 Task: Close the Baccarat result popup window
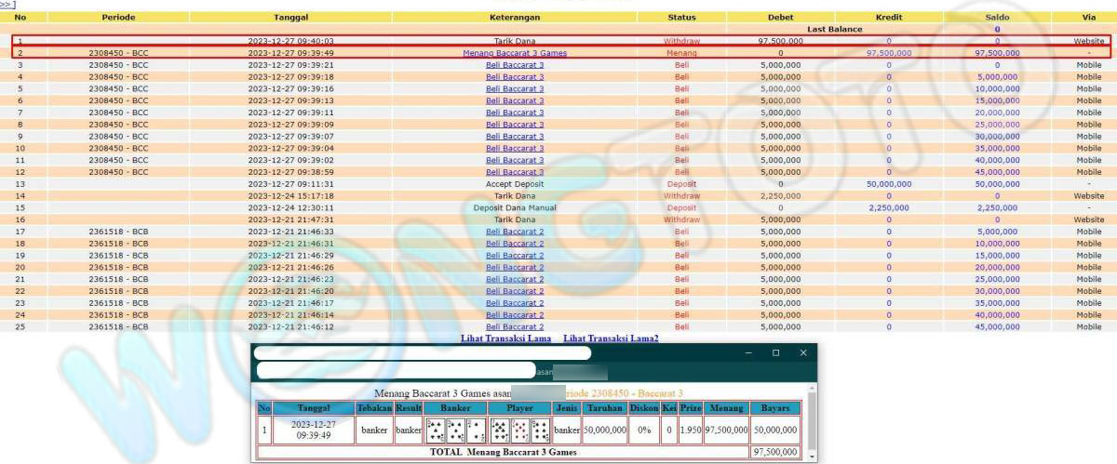(x=803, y=353)
